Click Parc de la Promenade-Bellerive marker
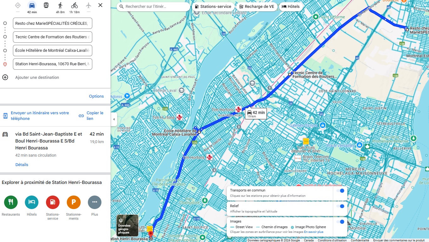 pos(414,138)
